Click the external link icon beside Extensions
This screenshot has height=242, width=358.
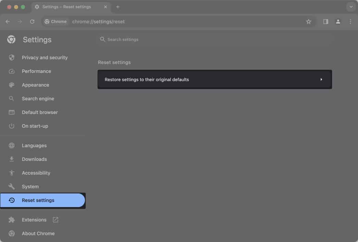click(55, 220)
